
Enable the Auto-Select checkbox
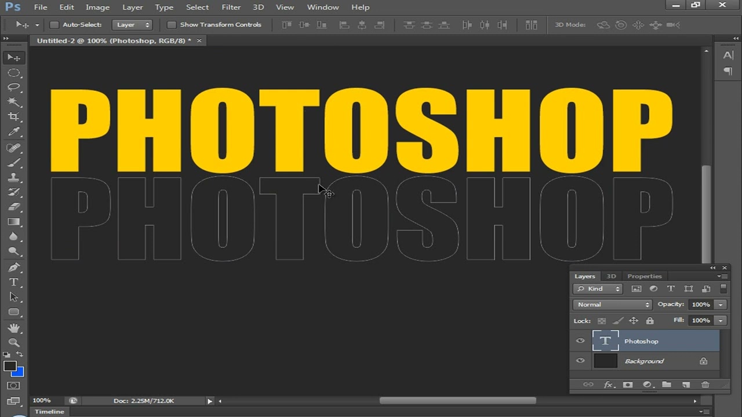point(54,25)
